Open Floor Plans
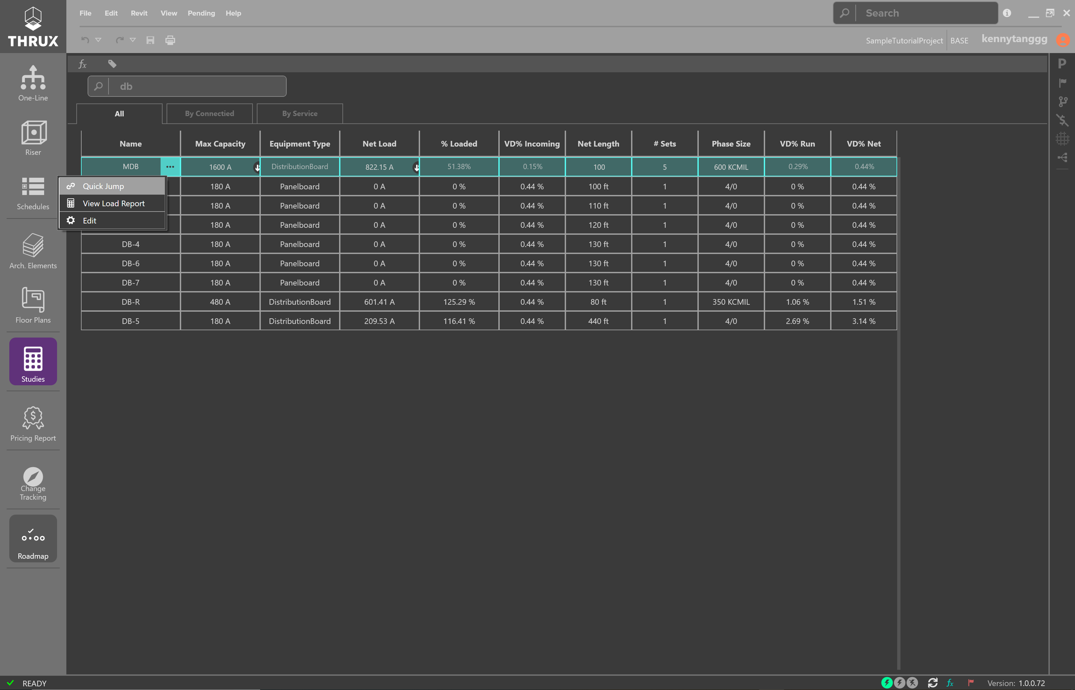The height and width of the screenshot is (690, 1075). (33, 305)
